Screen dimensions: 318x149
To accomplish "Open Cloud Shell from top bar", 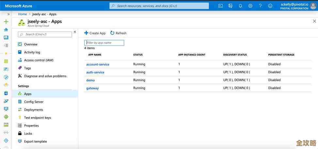I will point(220,6).
